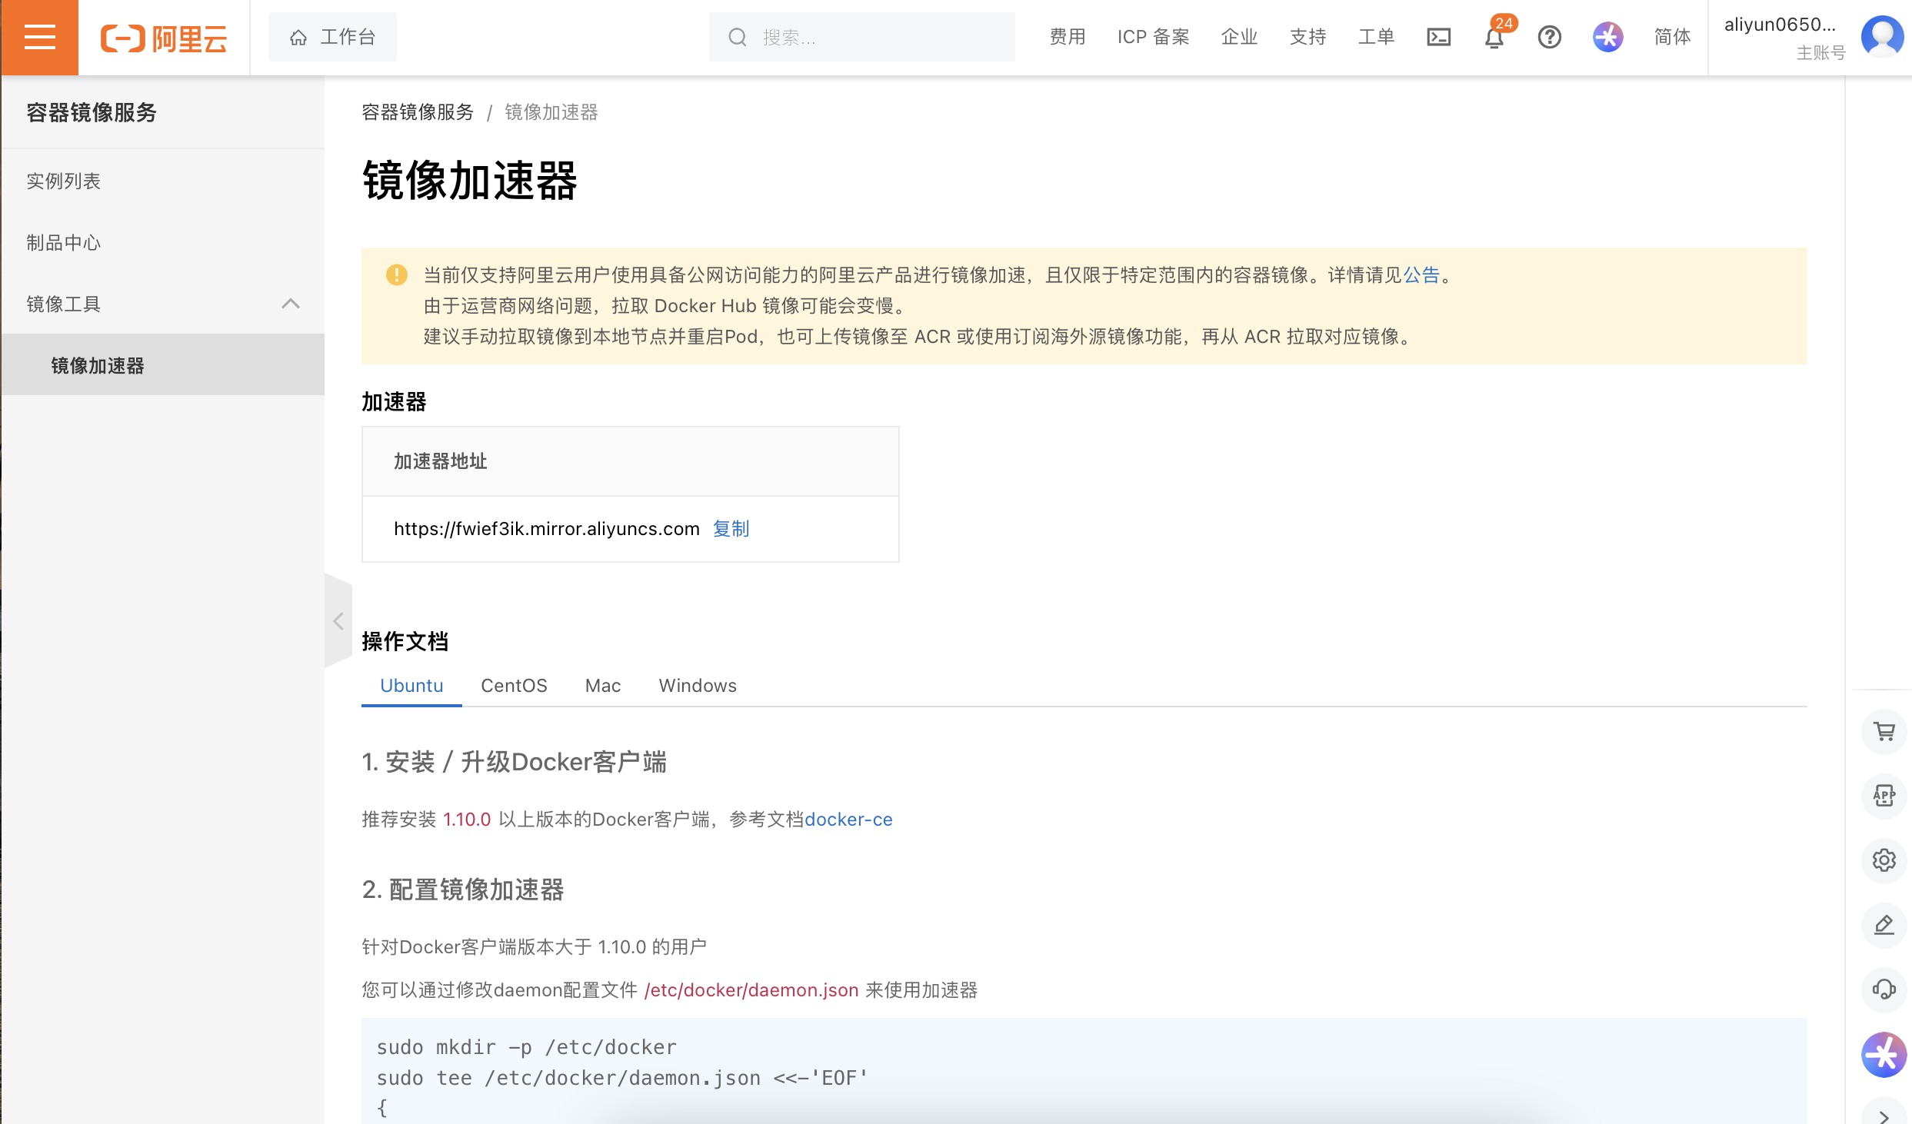Image resolution: width=1912 pixels, height=1124 pixels.
Task: Open the AI assistant icon in top bar
Action: click(1607, 37)
